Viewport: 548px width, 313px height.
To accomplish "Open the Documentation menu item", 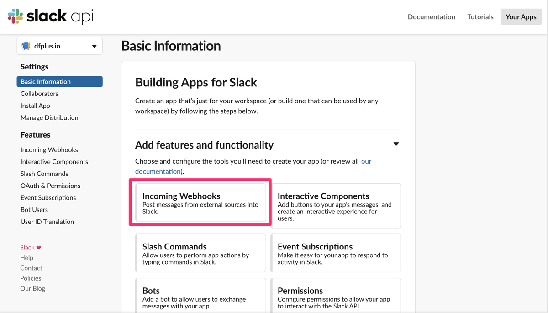I will [x=431, y=17].
